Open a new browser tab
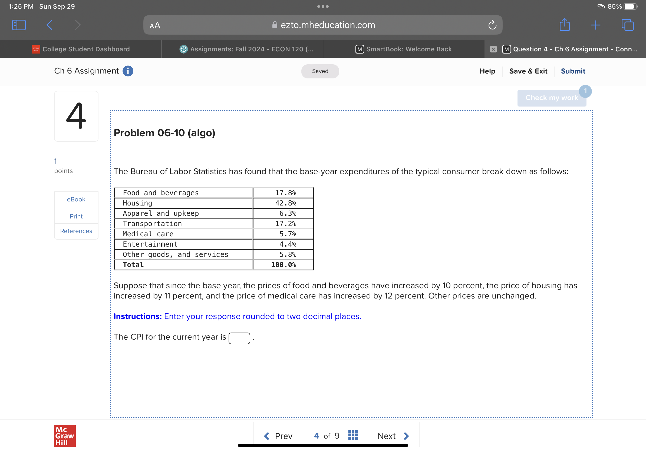The image size is (646, 451). (x=596, y=25)
